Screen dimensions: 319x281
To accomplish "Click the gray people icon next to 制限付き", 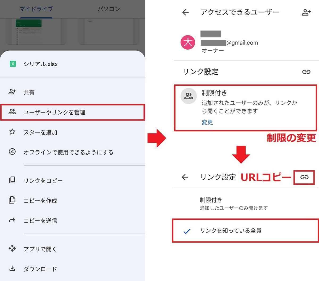I will click(x=188, y=96).
